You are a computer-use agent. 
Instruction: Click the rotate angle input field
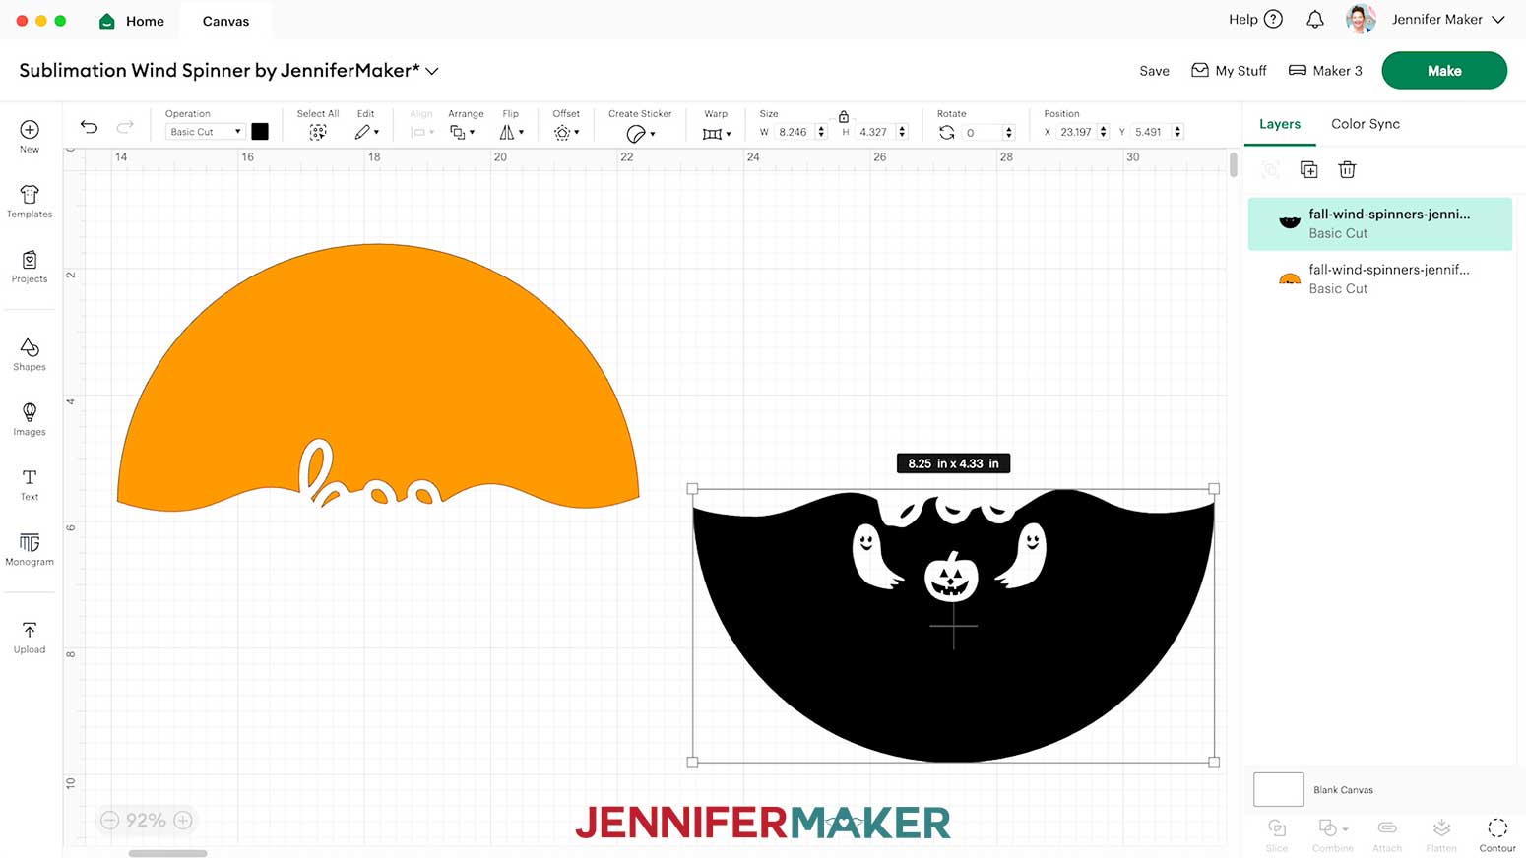[x=983, y=132]
